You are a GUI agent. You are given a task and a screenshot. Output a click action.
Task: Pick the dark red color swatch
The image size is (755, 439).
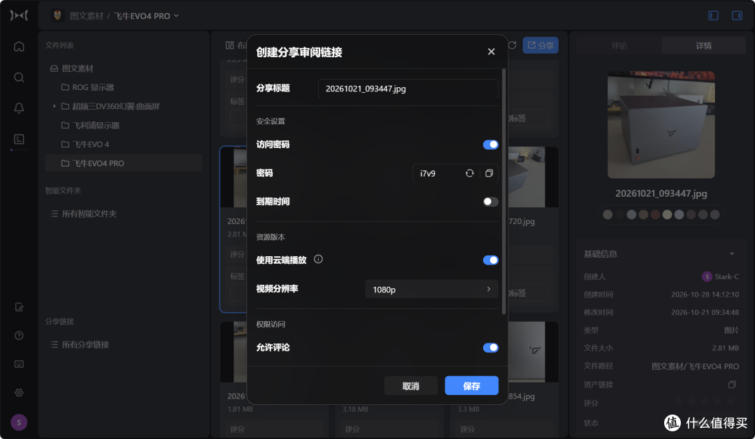coord(655,214)
